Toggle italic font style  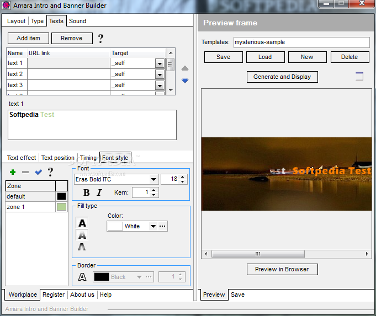(99, 192)
